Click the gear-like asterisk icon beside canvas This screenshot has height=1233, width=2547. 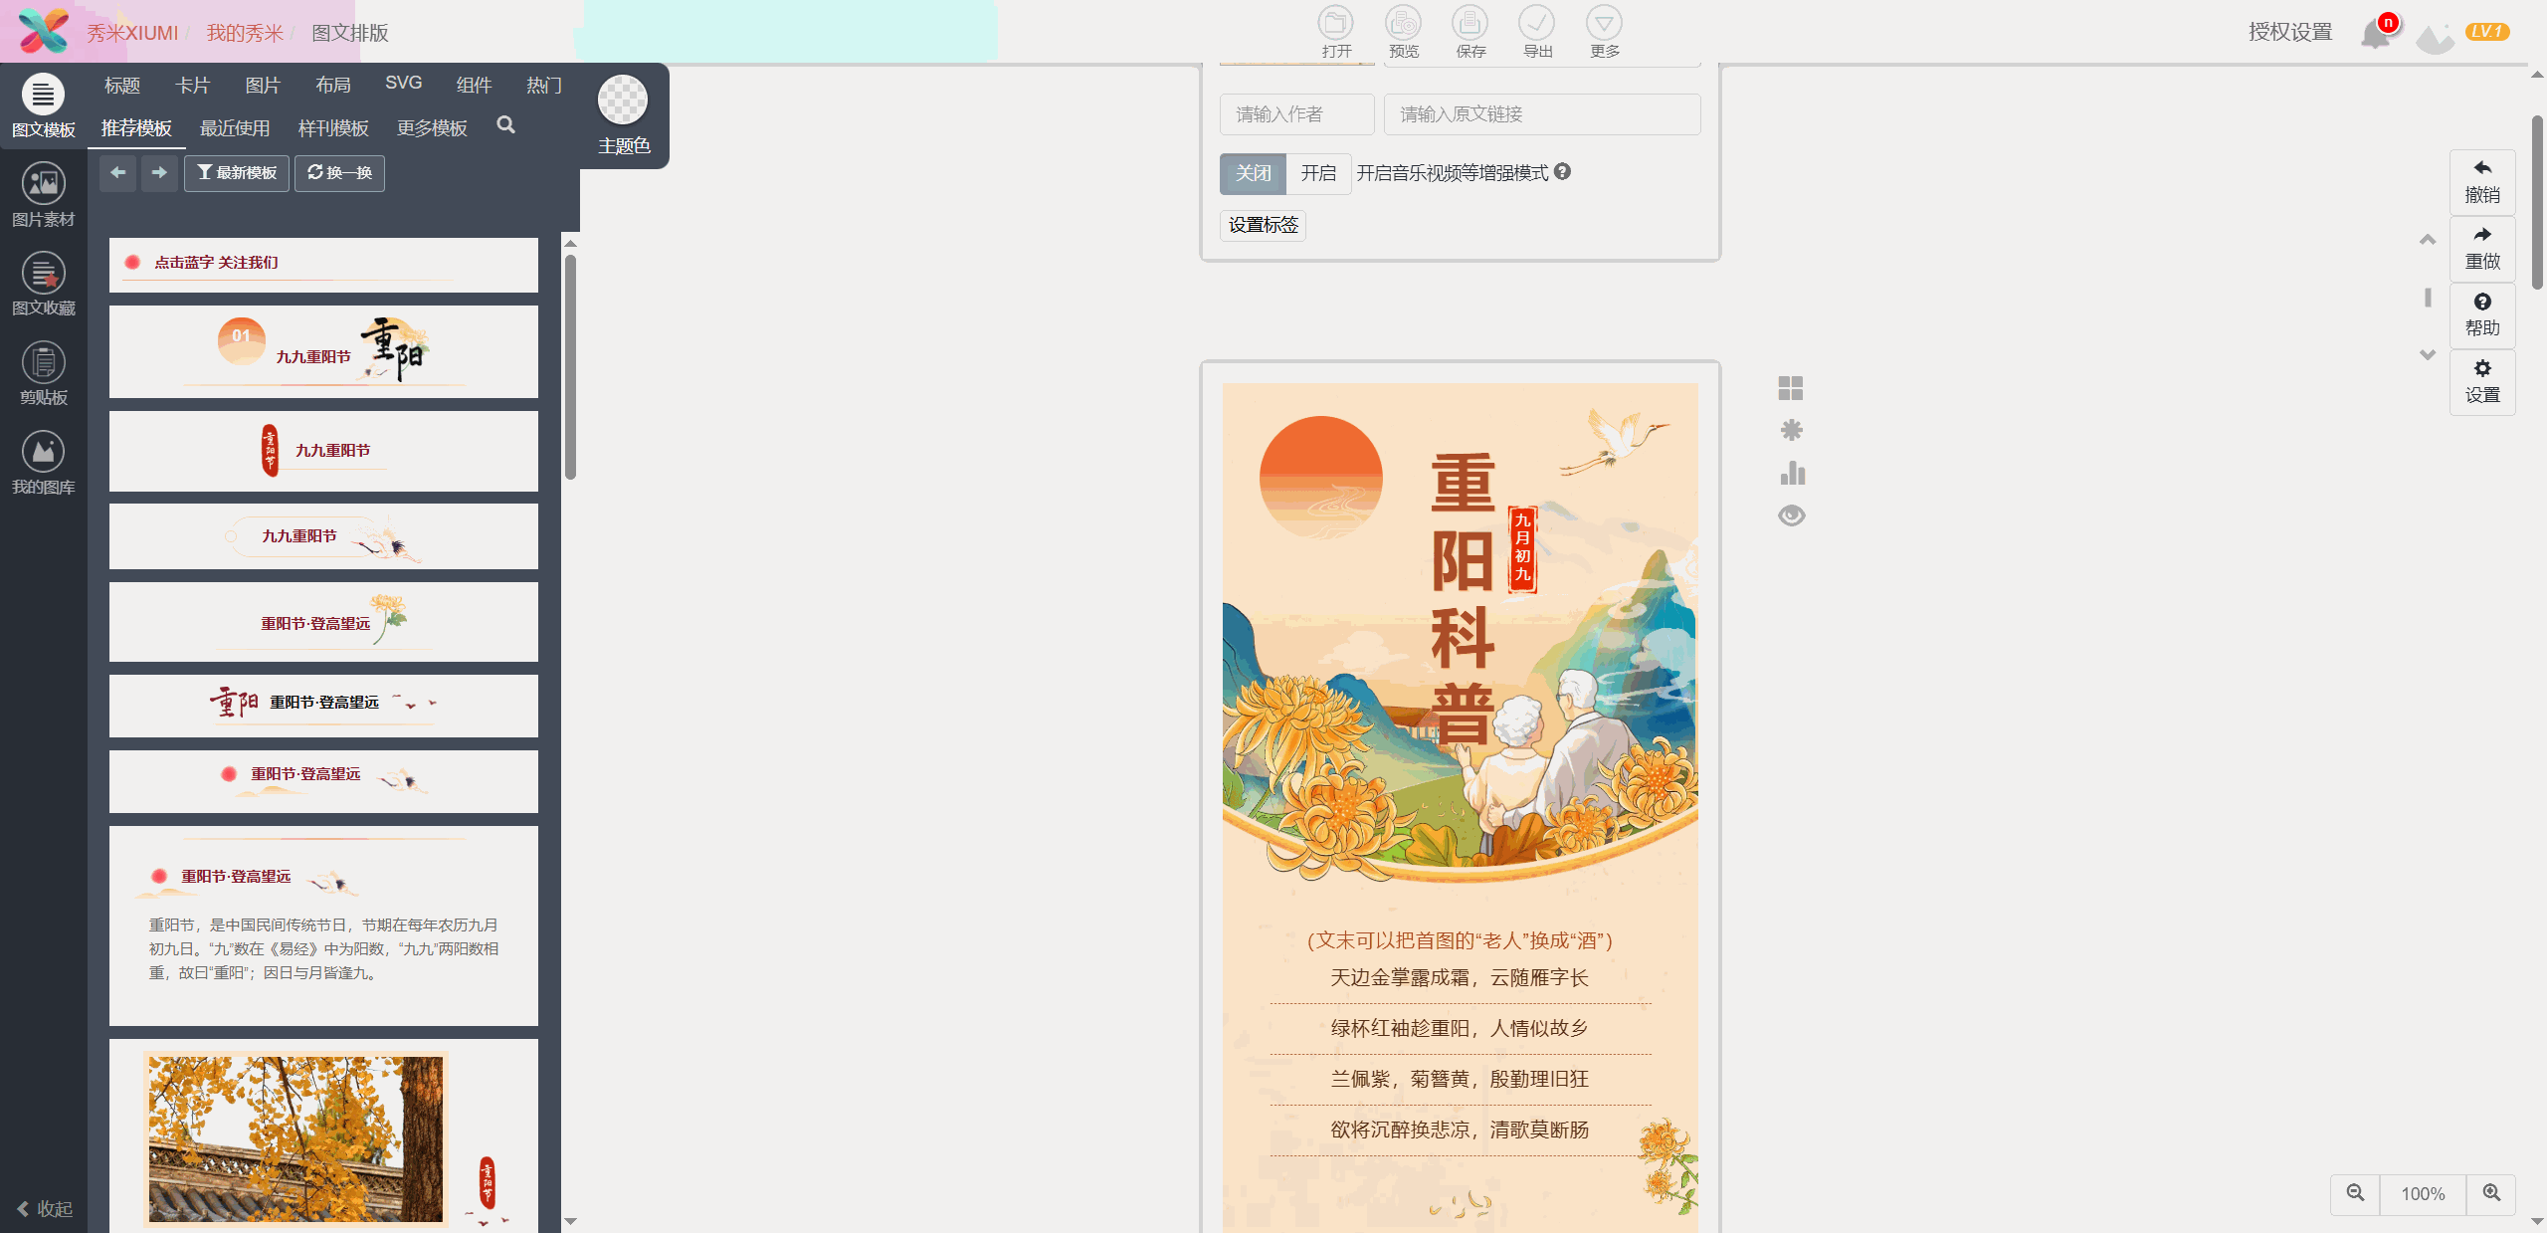point(1791,430)
